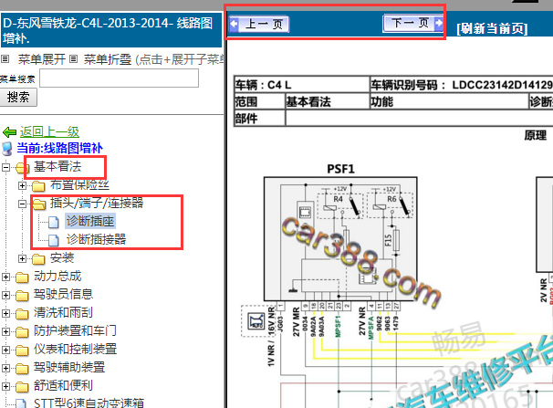Click the 驾驶辅助装置 folder icon
Screen dimensions: 553x408
22,369
